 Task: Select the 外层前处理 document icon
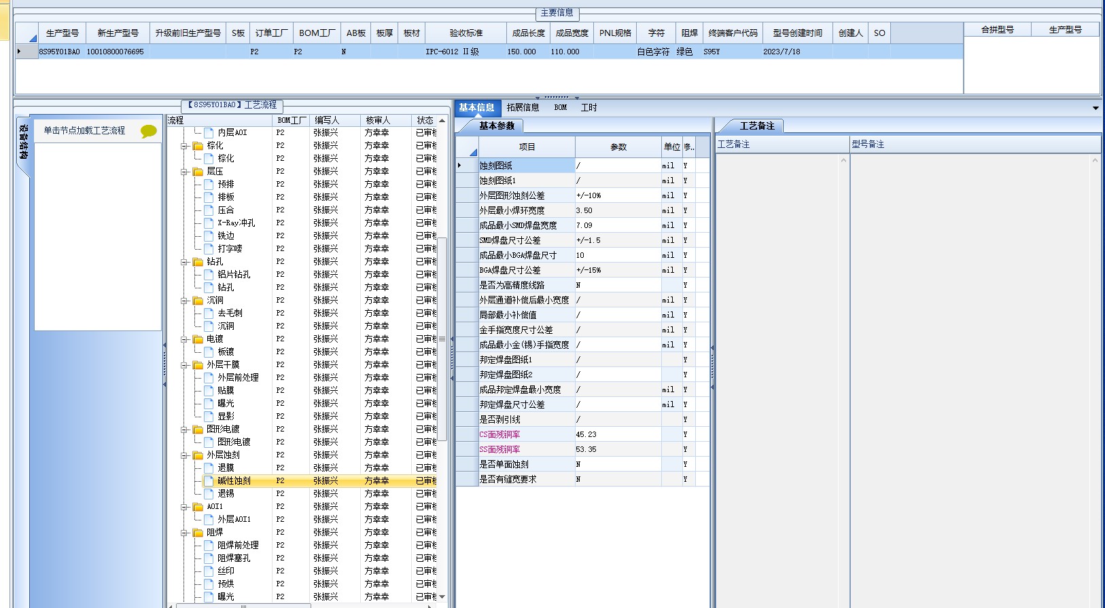[209, 377]
